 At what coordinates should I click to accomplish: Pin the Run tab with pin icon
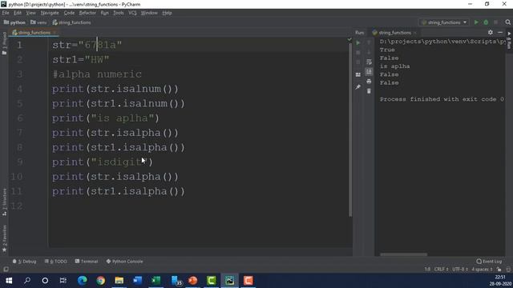[358, 87]
